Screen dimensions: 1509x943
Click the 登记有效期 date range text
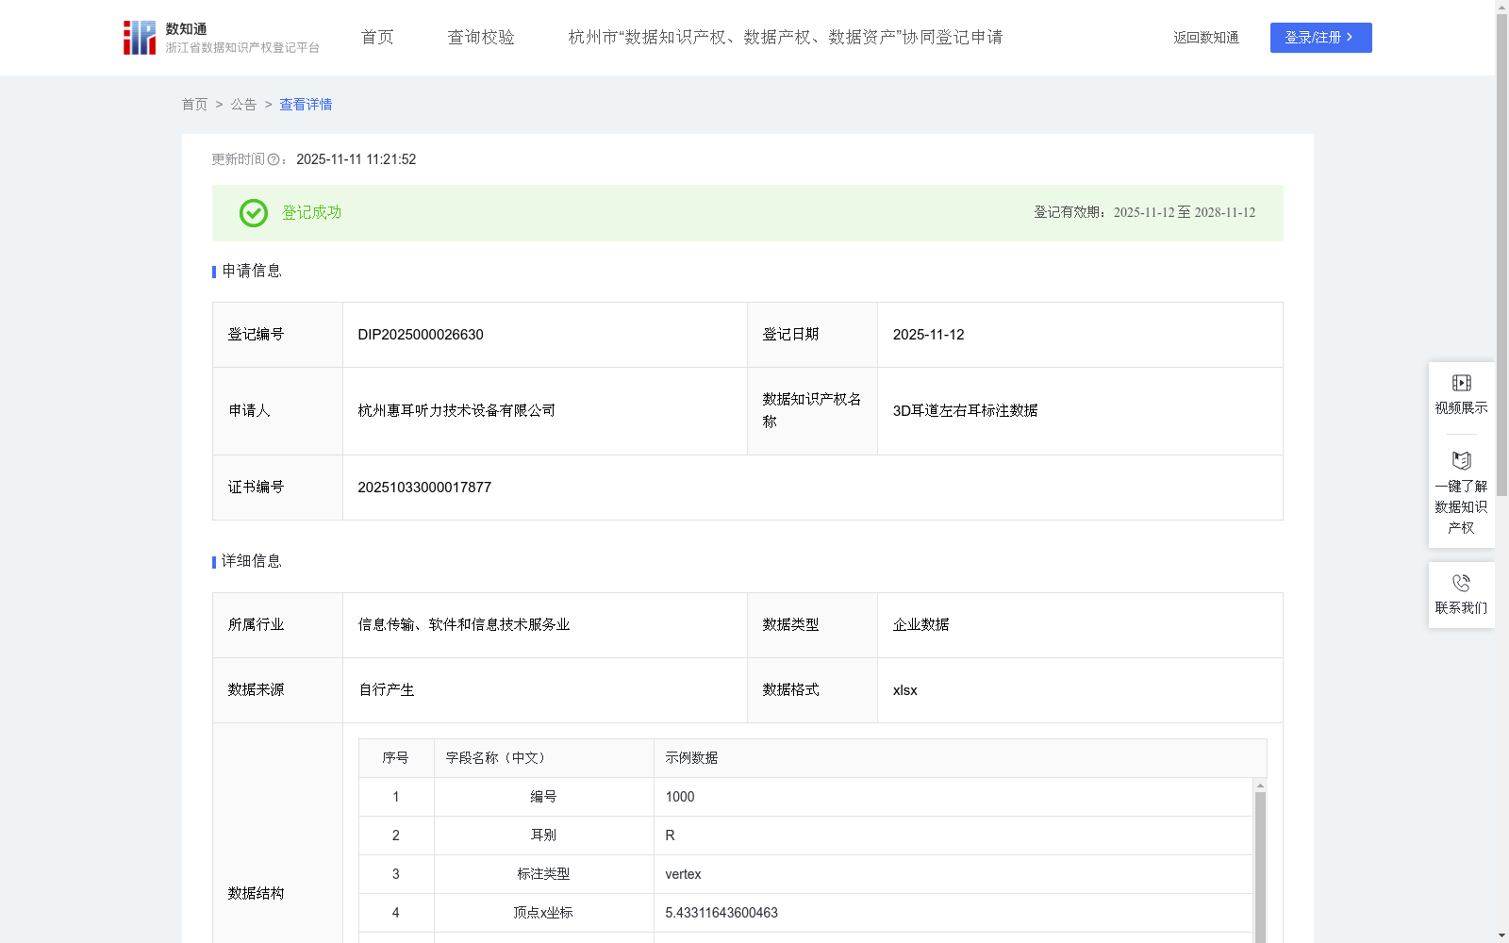[1145, 213]
